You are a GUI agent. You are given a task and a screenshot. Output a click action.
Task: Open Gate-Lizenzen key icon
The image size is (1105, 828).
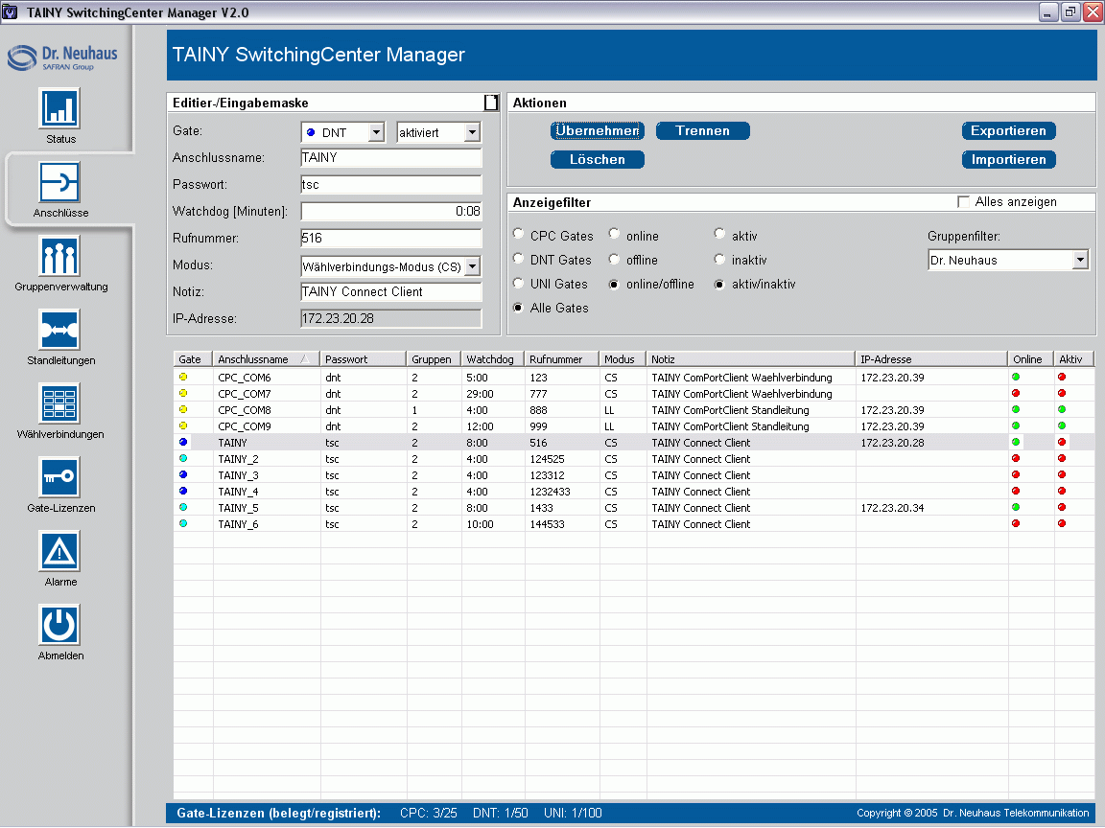[x=59, y=477]
